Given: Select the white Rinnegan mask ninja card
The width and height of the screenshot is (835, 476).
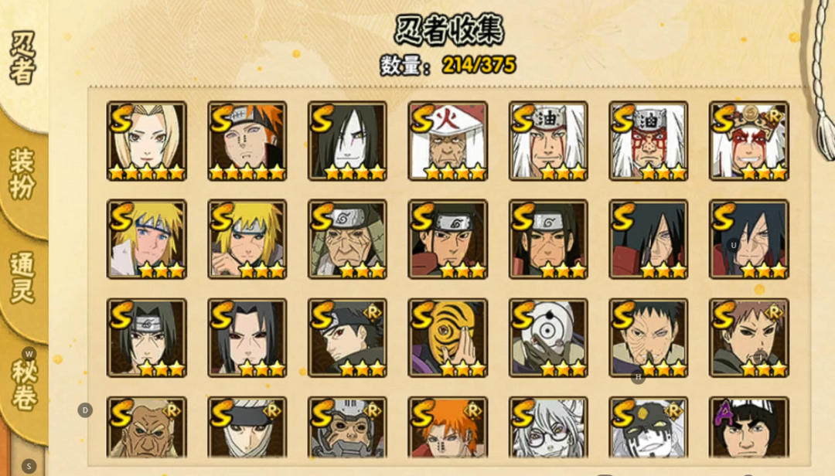Looking at the screenshot, I should [548, 338].
